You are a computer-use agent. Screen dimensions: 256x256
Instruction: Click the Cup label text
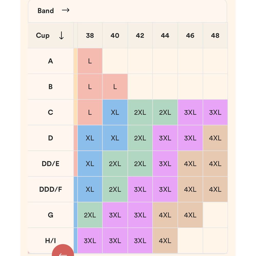43,35
